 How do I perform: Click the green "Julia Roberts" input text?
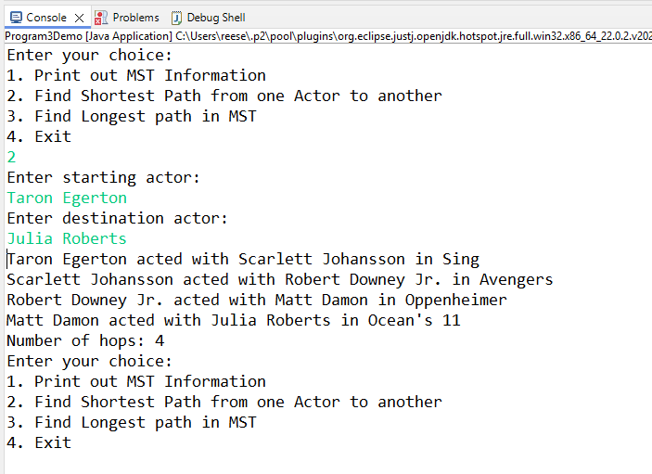[67, 239]
